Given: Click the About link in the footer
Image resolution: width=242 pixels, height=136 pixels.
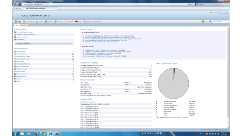Looking at the screenshot, I should click(16, 130).
